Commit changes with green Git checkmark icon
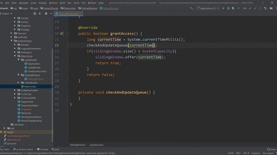277x155 pixels. 255,8
